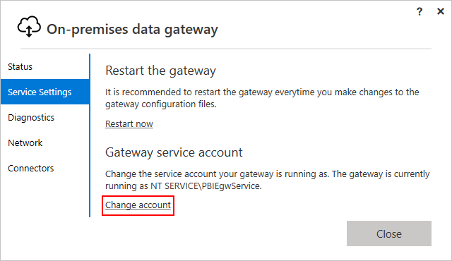
Task: Open help via the question mark icon
Action: tap(420, 11)
